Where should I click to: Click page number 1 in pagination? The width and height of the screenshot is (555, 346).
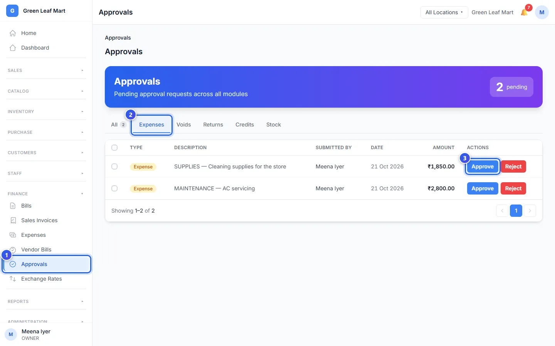(516, 211)
